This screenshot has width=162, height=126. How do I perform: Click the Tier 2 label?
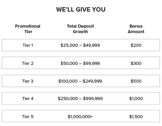tap(28, 64)
